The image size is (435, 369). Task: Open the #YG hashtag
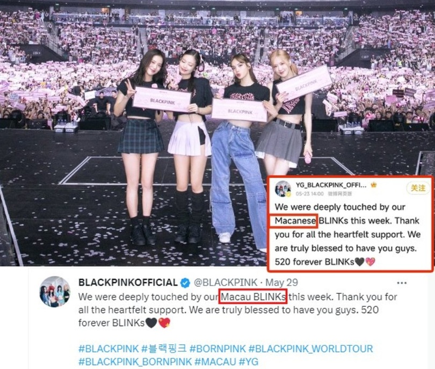248,361
